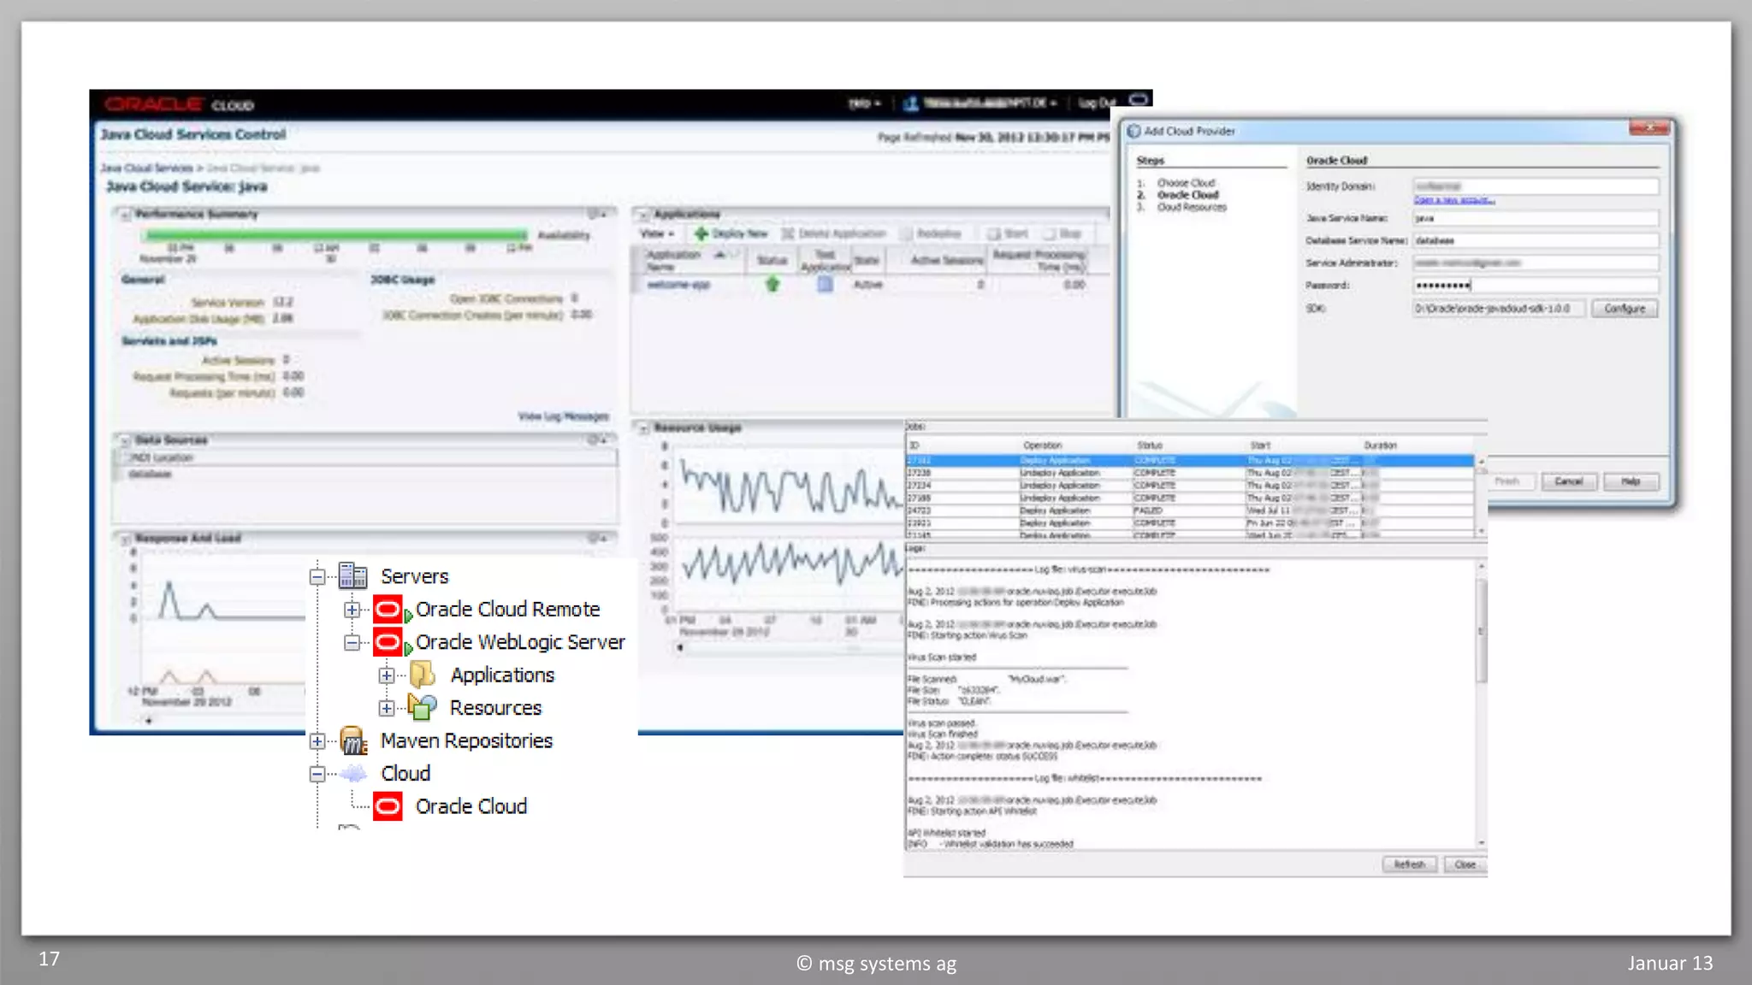Expand the Maven Repositories node
The image size is (1752, 985).
coord(317,741)
